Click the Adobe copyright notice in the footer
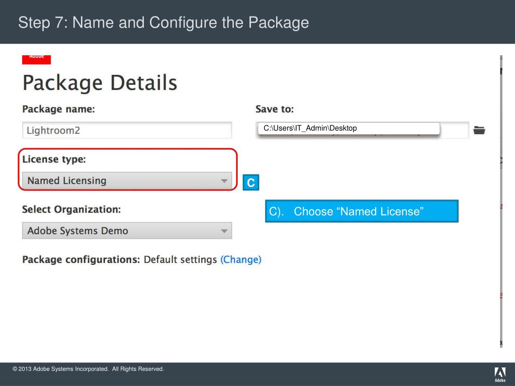 click(89, 369)
